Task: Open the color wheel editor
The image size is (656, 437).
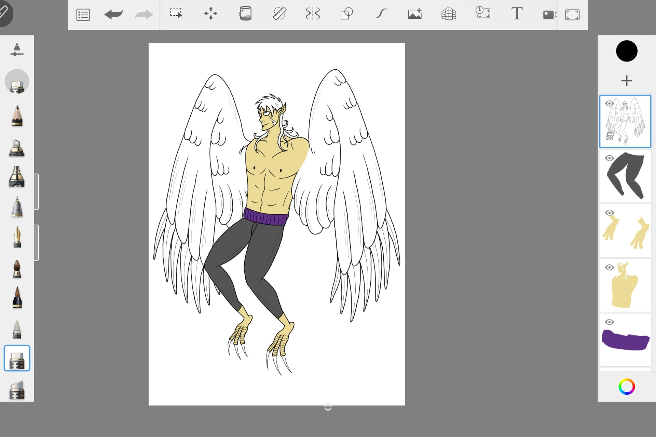Action: click(x=627, y=387)
